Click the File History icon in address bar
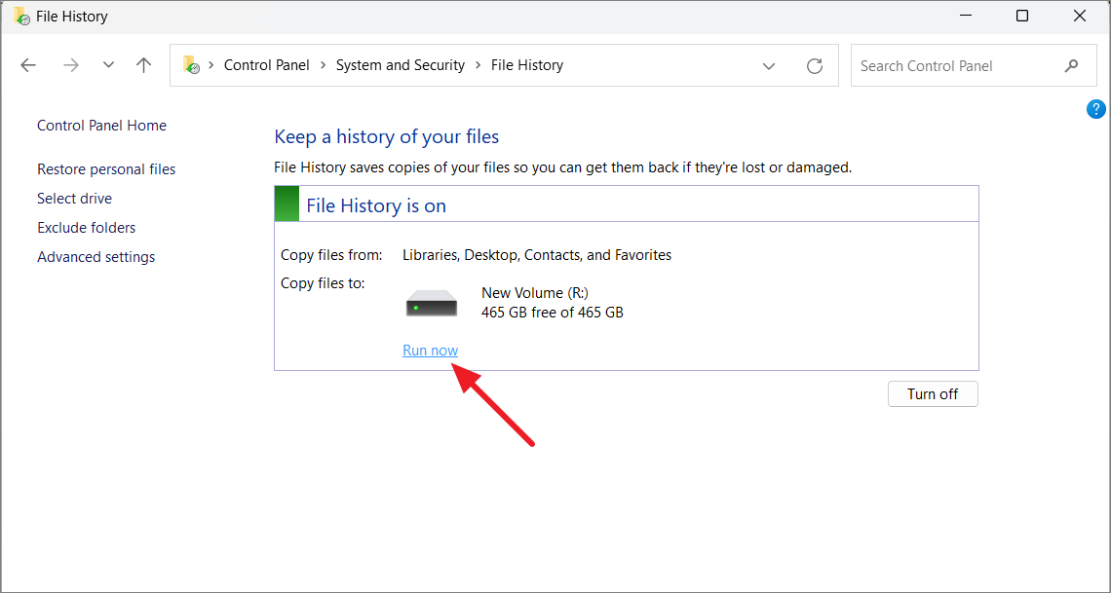 pyautogui.click(x=191, y=65)
